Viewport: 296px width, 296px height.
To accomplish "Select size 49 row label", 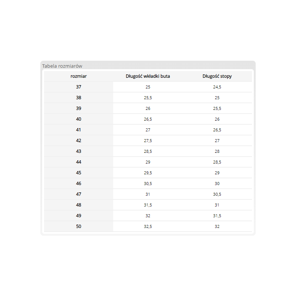I will pos(79,216).
